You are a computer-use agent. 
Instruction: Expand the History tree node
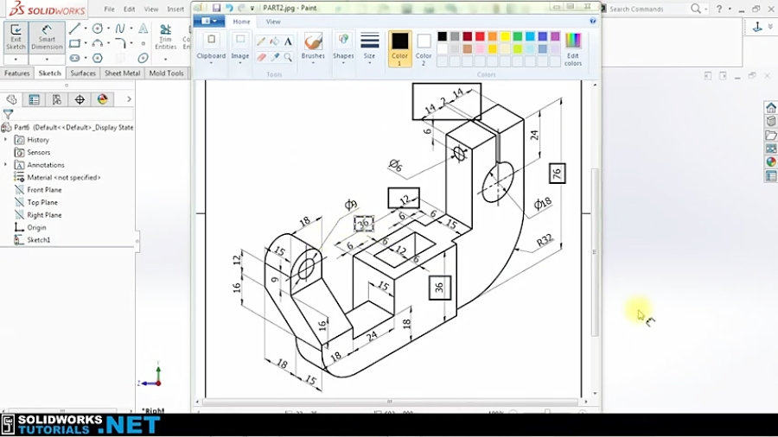(x=6, y=140)
